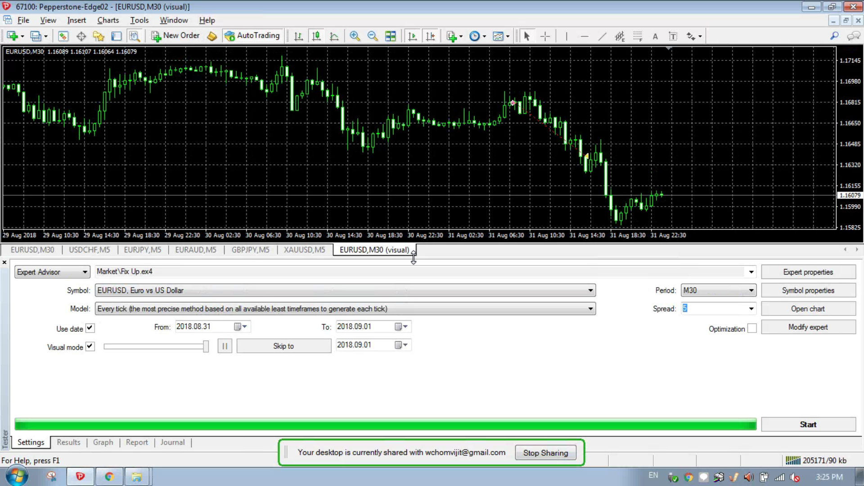Pick the text label tool
Image resolution: width=864 pixels, height=486 pixels.
point(655,36)
